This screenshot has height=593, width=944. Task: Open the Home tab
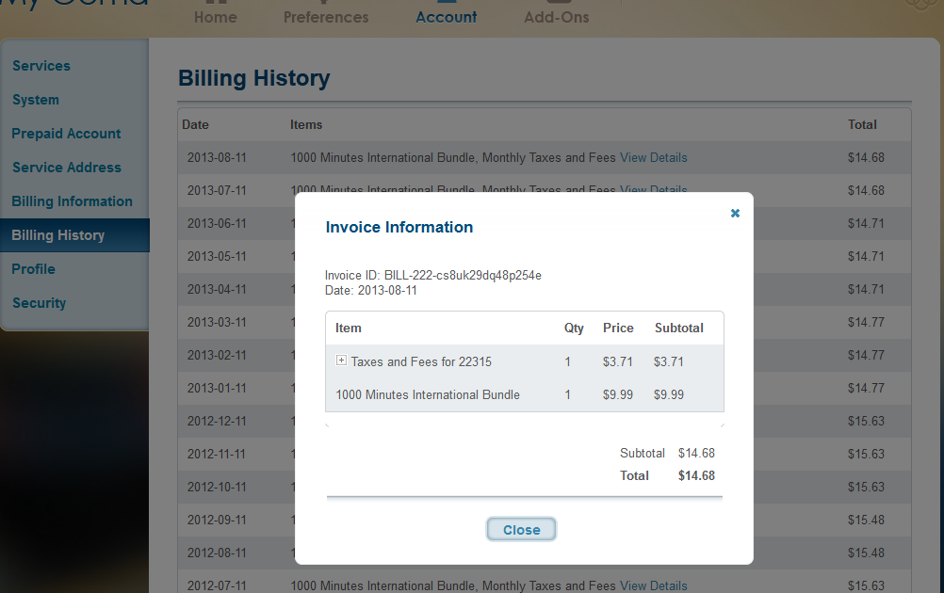(x=216, y=18)
